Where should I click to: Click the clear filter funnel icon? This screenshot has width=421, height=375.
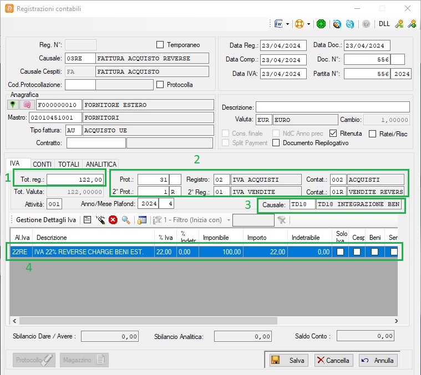coord(282,220)
